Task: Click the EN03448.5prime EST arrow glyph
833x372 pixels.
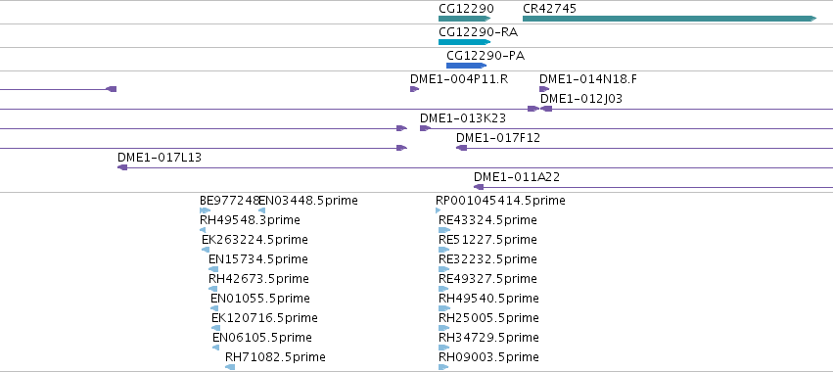Action: [x=262, y=210]
